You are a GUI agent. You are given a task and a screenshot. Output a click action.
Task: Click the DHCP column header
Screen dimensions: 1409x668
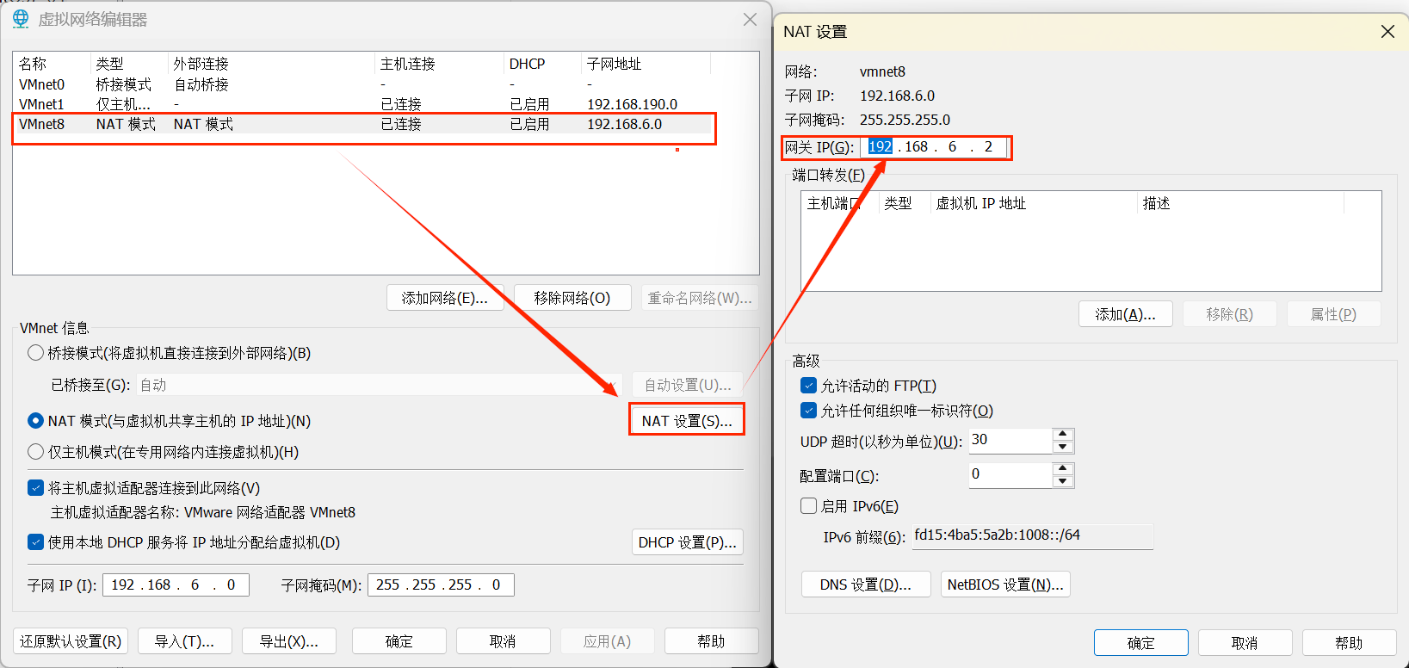point(542,64)
